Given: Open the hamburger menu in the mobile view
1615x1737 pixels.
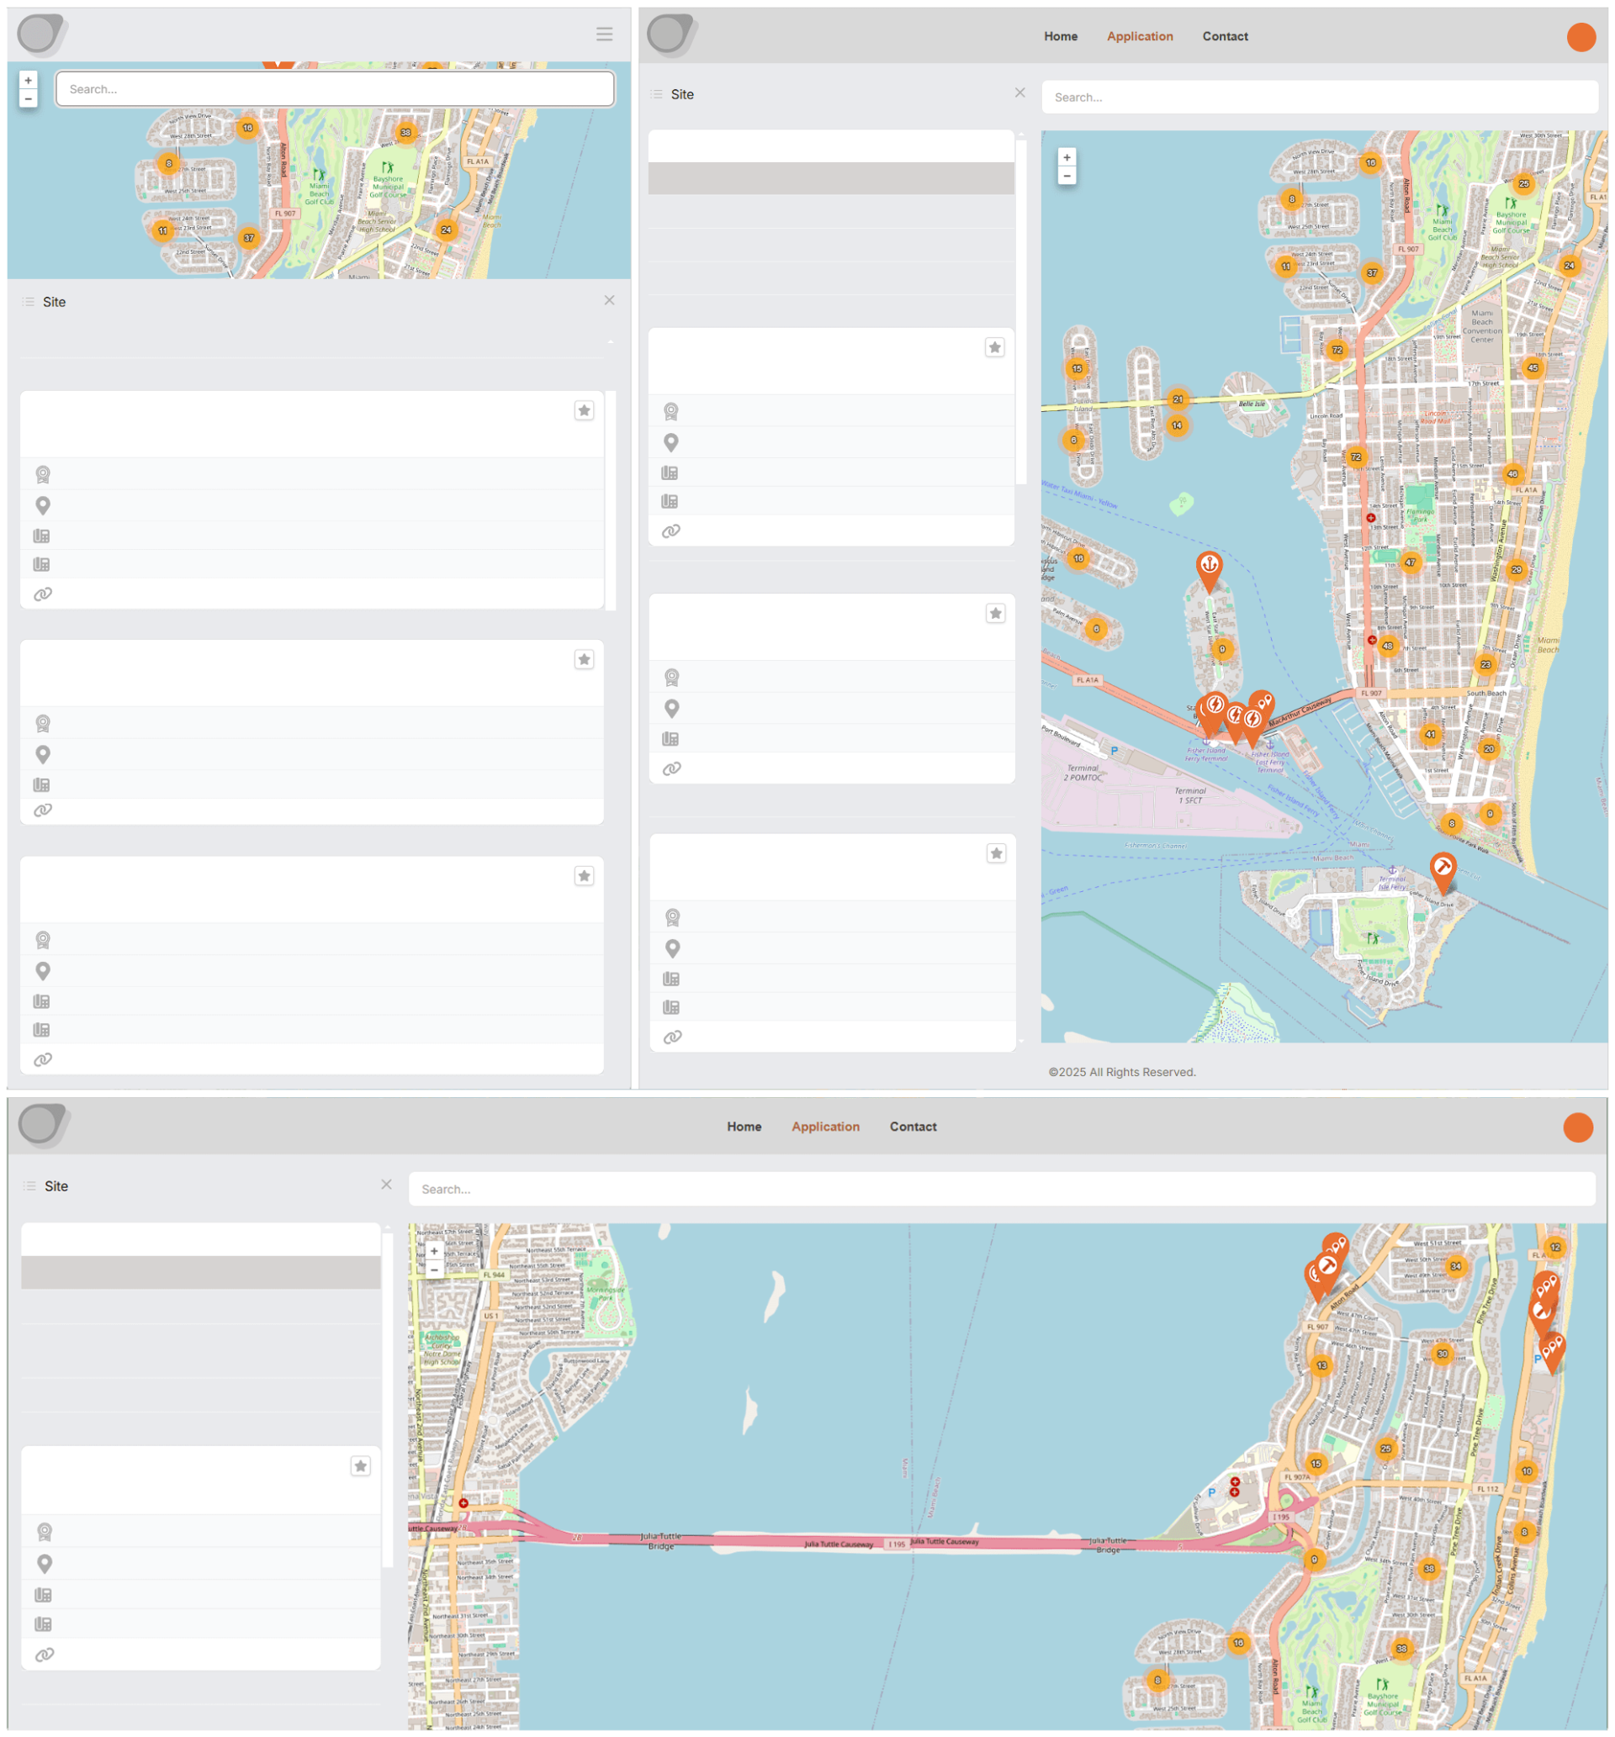Looking at the screenshot, I should [604, 34].
